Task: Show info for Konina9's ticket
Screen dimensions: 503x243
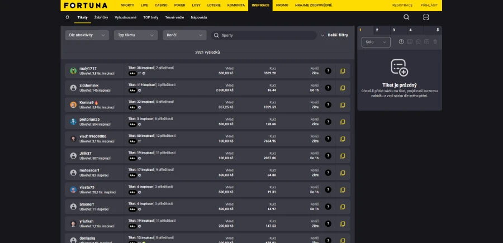Action: click(x=328, y=105)
